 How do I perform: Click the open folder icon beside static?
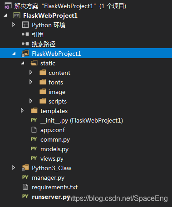coord(34,63)
